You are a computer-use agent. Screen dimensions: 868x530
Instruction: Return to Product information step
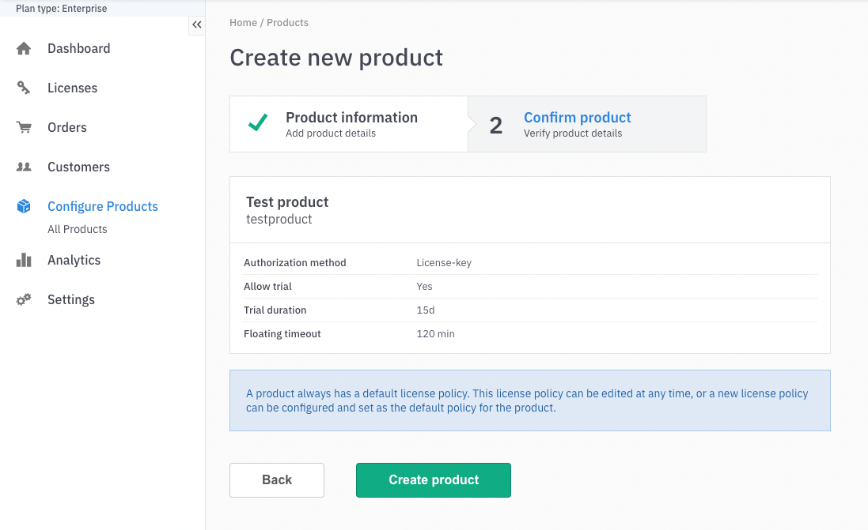coord(351,124)
